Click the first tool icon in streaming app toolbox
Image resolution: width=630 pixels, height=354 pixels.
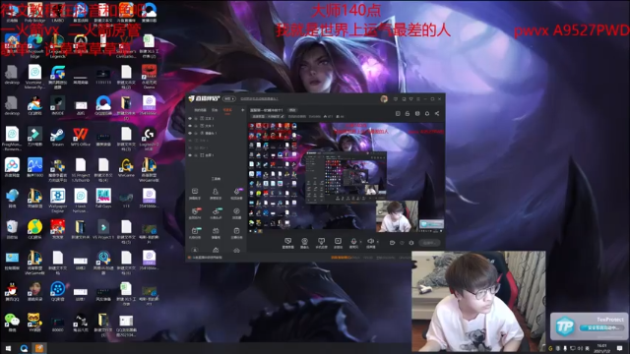pyautogui.click(x=195, y=193)
